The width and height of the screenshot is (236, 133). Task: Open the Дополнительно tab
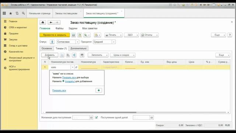[79, 48]
